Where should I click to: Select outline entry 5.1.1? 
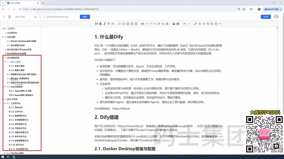(x=17, y=66)
